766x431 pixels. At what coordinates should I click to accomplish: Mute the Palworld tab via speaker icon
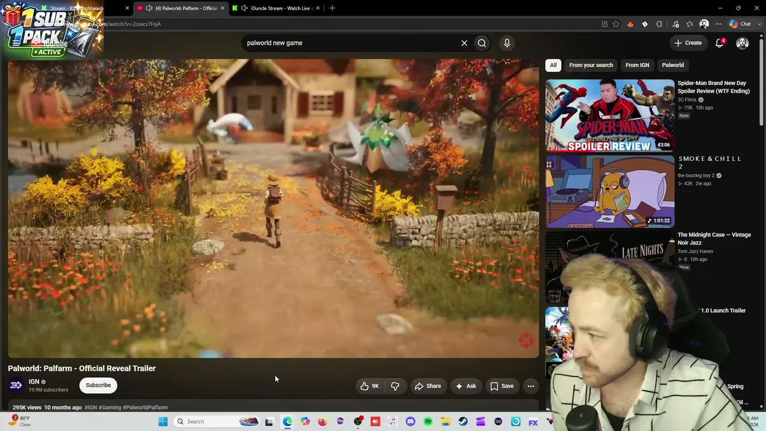point(149,8)
